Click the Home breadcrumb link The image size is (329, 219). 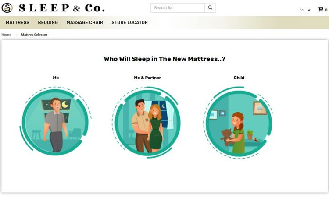point(6,35)
